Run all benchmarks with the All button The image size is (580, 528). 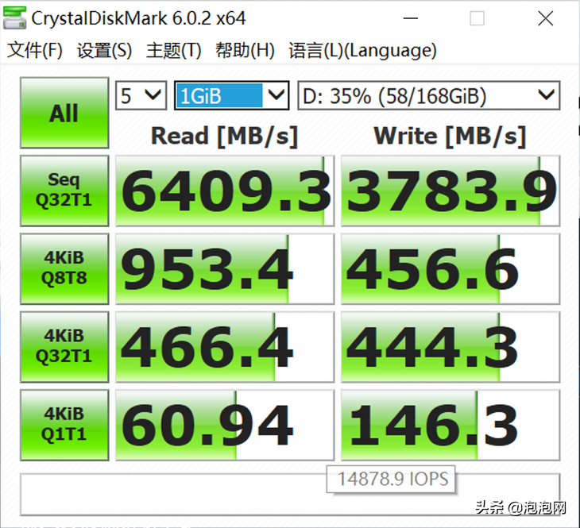coord(64,113)
